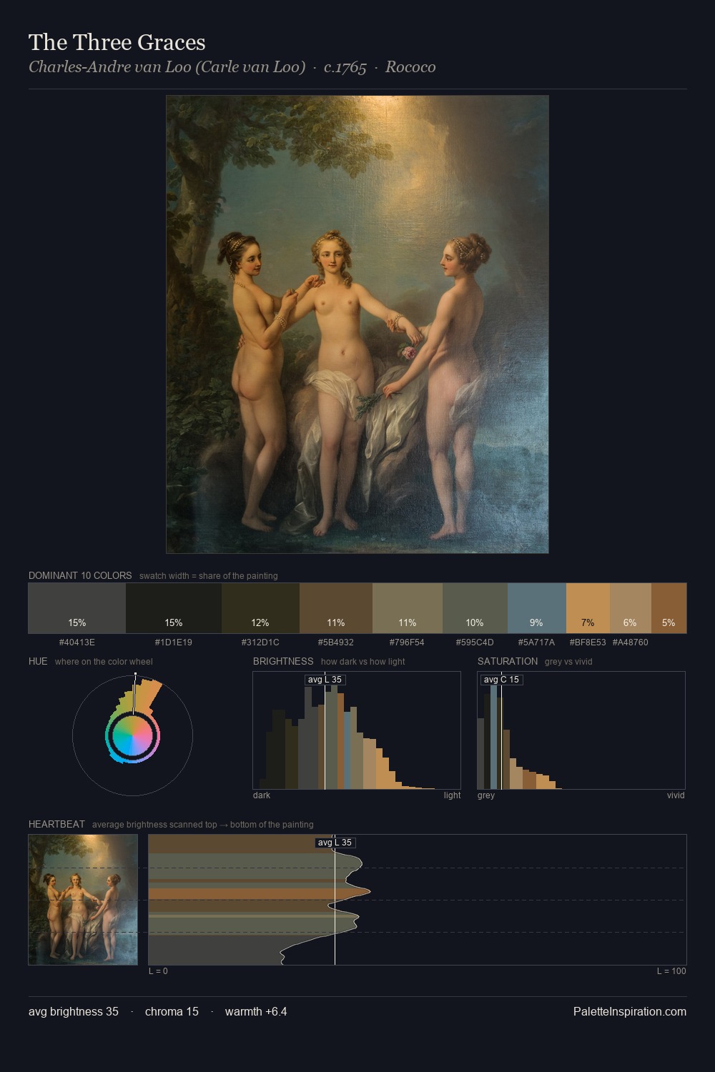Screen dimensions: 715x1072
Task: Click the hex code #BF8E53
Action: 588,642
